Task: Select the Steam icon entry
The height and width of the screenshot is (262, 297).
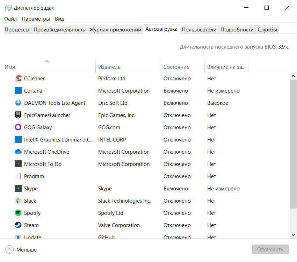Action: pos(18,225)
